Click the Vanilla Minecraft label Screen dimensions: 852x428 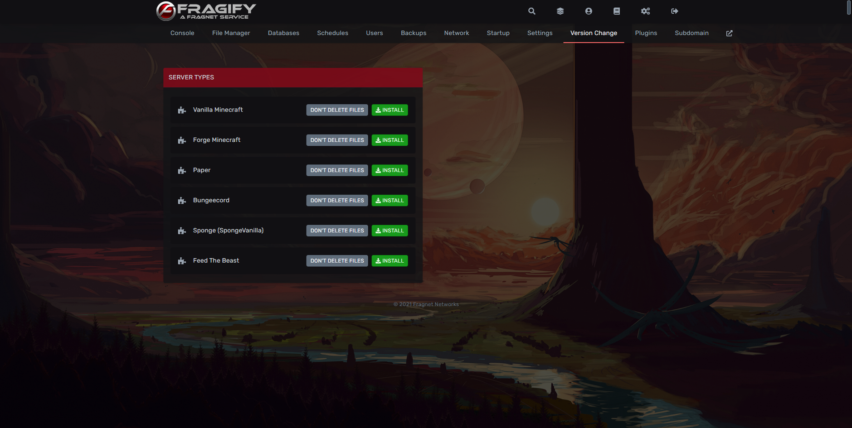click(218, 110)
